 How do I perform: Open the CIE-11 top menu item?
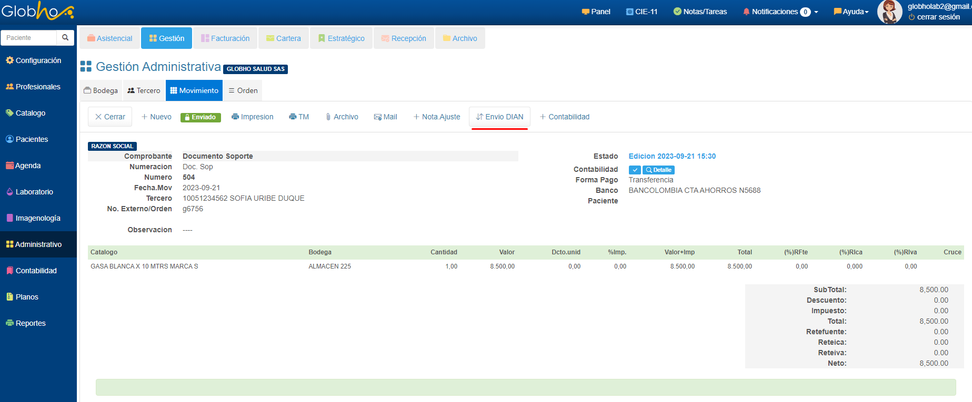coord(642,12)
